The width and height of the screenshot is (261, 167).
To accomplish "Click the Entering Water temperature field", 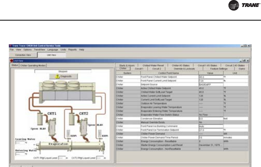I will click(20, 154).
